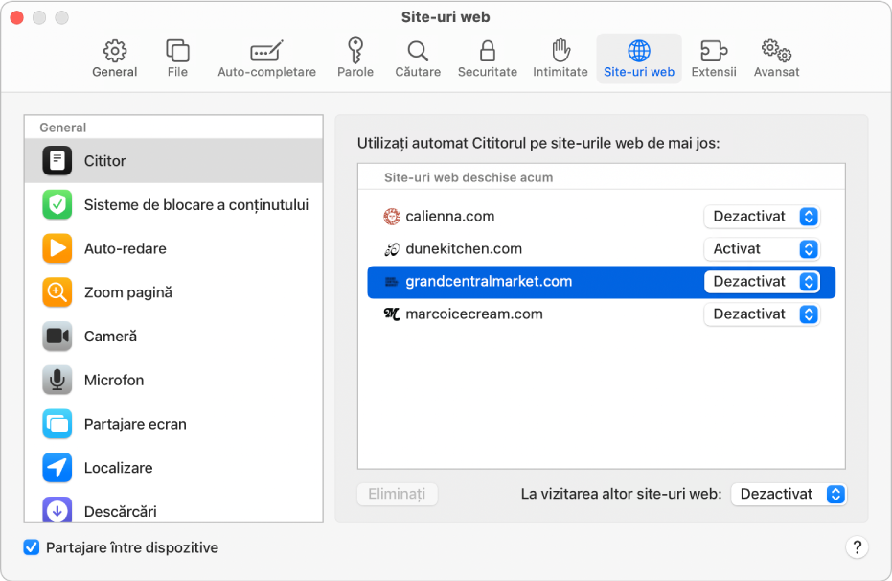Switch to the Intimitate tab label
892x581 pixels.
click(x=560, y=72)
